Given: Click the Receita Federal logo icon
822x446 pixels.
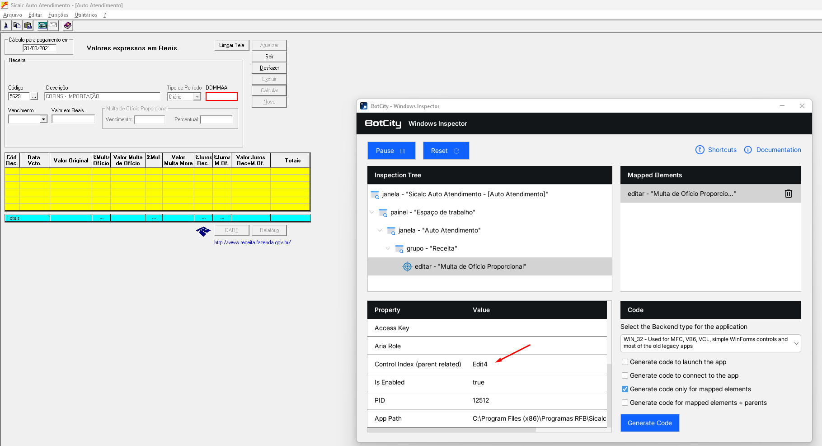Looking at the screenshot, I should coord(203,231).
